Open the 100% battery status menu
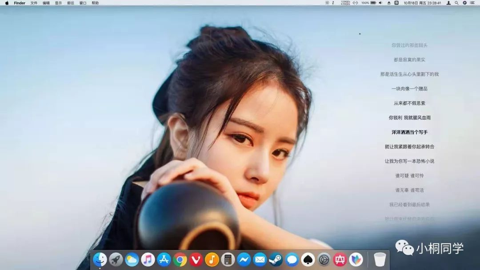This screenshot has height=270, width=480. point(368,3)
